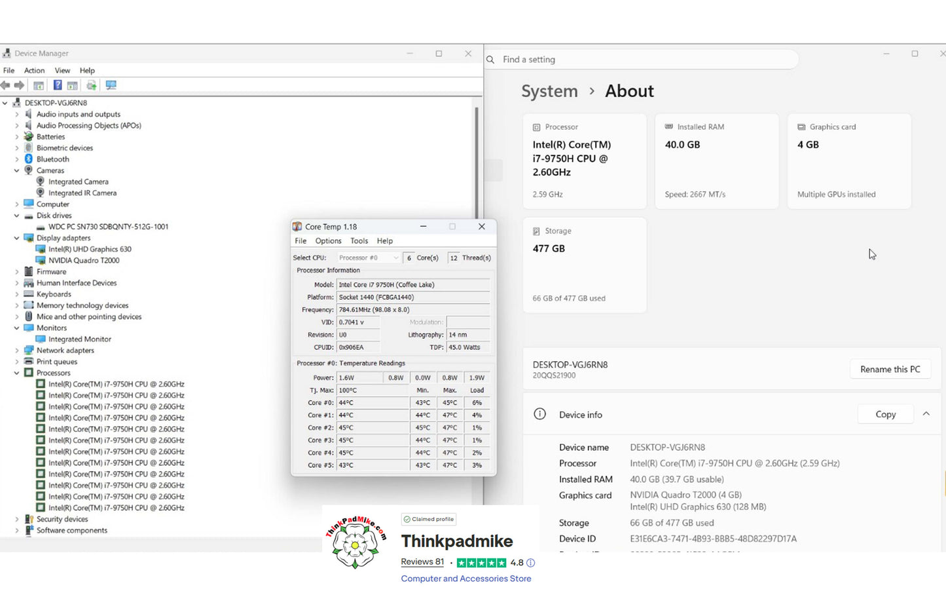The height and width of the screenshot is (595, 946).
Task: Open the Options menu in Core Temp
Action: click(328, 241)
